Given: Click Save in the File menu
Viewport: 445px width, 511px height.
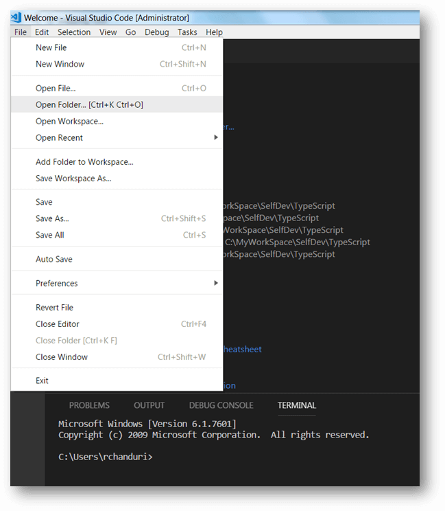Looking at the screenshot, I should pyautogui.click(x=117, y=202).
